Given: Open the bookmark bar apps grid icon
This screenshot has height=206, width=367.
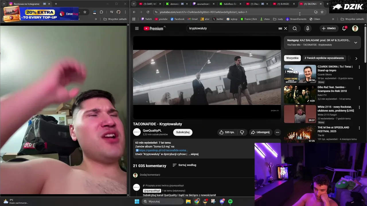Looking at the screenshot, I should (x=134, y=19).
